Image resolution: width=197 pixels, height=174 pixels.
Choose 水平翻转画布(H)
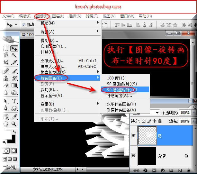pos(125,104)
